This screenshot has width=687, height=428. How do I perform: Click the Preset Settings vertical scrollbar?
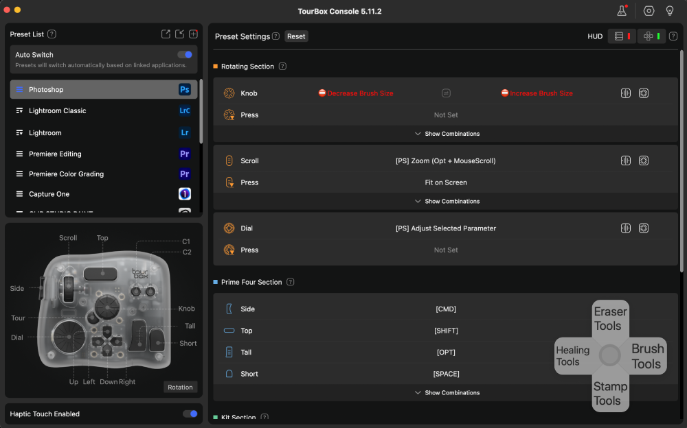point(682,161)
